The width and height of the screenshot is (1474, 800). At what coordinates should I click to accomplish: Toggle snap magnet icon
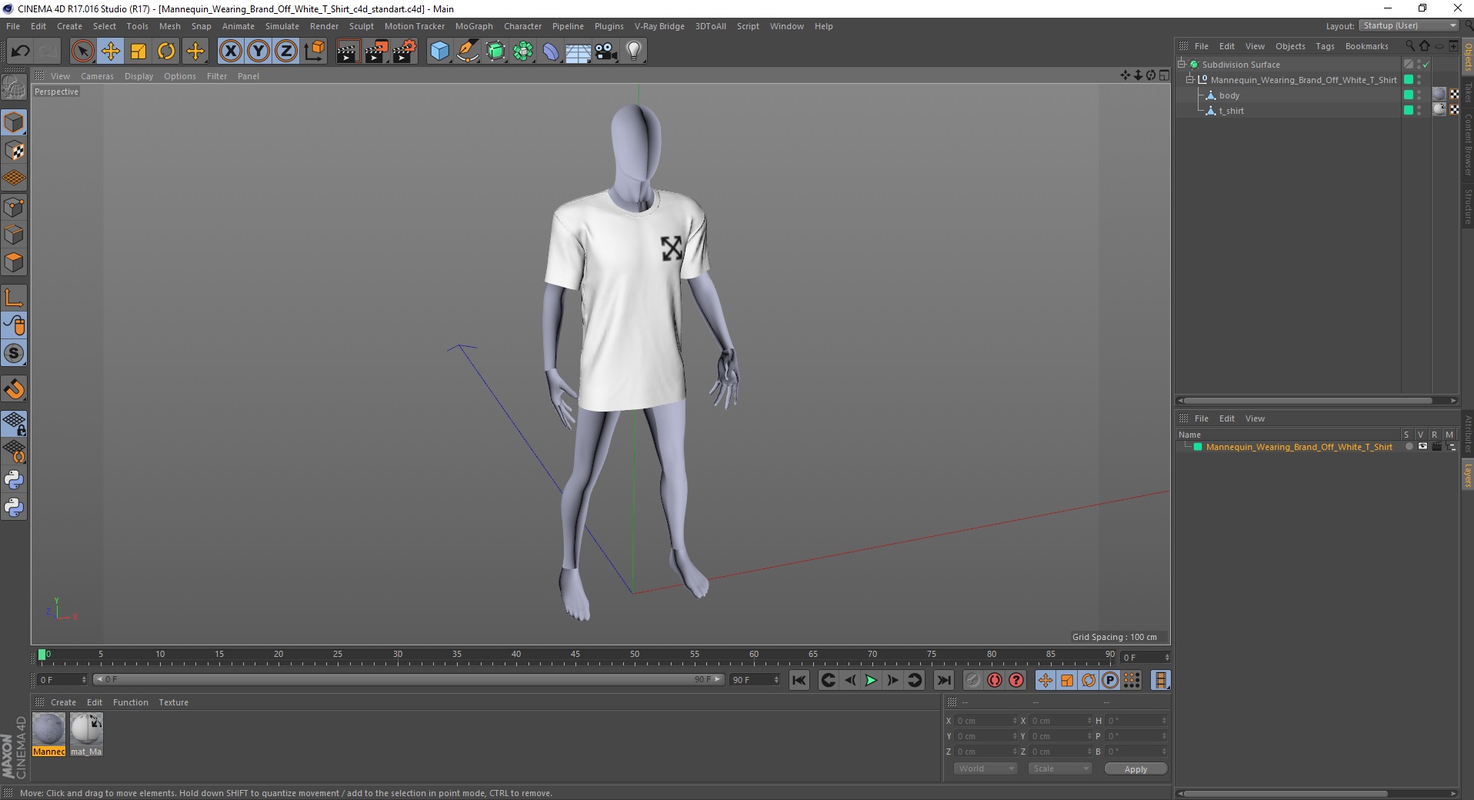pyautogui.click(x=14, y=389)
